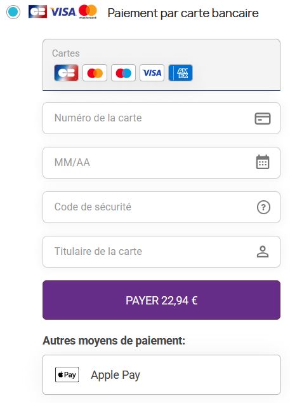
Task: Click the header CB logo
Action: click(37, 11)
